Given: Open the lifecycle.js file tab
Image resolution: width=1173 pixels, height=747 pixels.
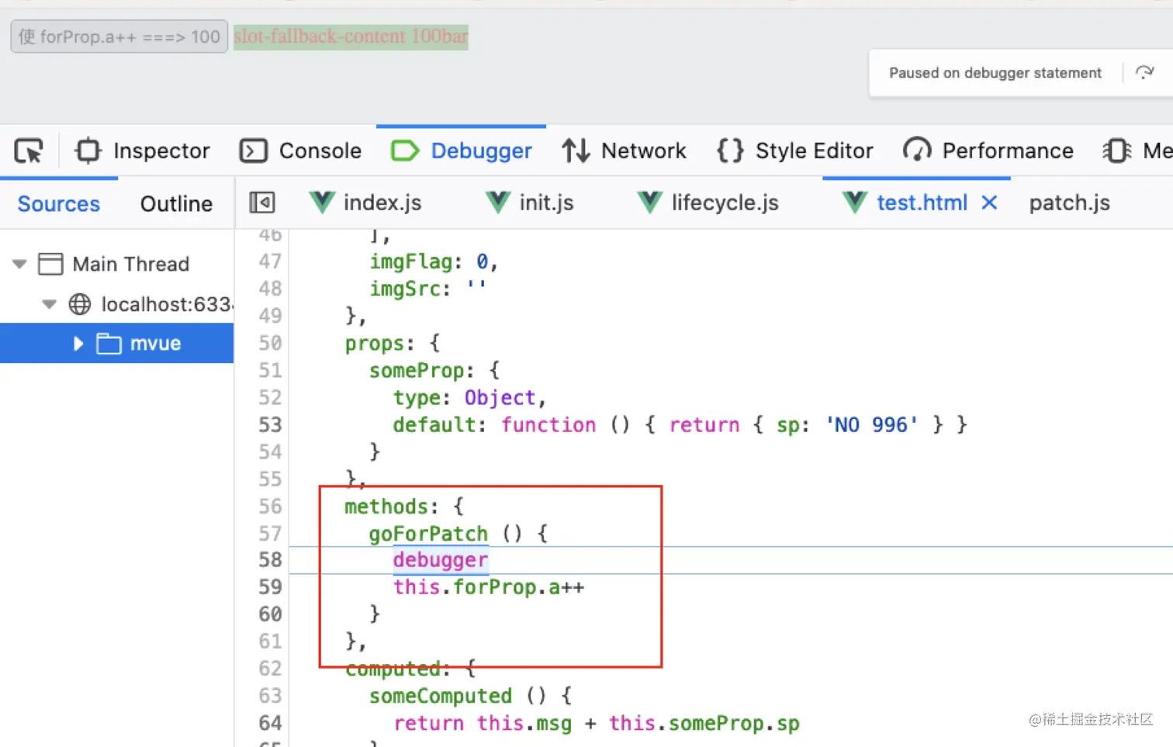Looking at the screenshot, I should coord(708,202).
